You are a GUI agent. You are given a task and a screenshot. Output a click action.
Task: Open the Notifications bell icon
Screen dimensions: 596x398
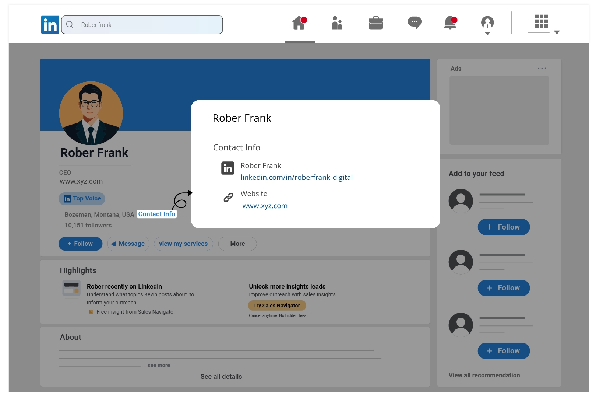tap(450, 23)
